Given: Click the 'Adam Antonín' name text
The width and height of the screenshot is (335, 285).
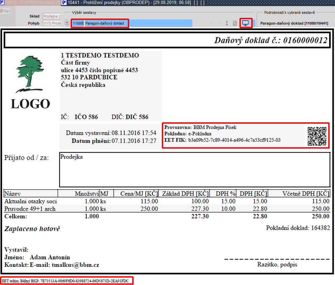Looking at the screenshot, I should coord(50,257).
